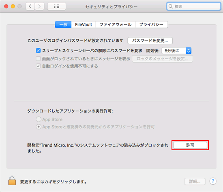
Task: Click the パスワードを変更 button
Action: [150, 41]
